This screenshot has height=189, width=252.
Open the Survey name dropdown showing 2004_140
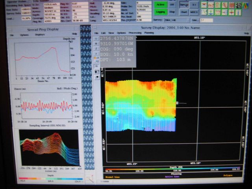coord(176,20)
